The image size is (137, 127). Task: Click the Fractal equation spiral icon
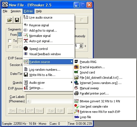click(76, 67)
